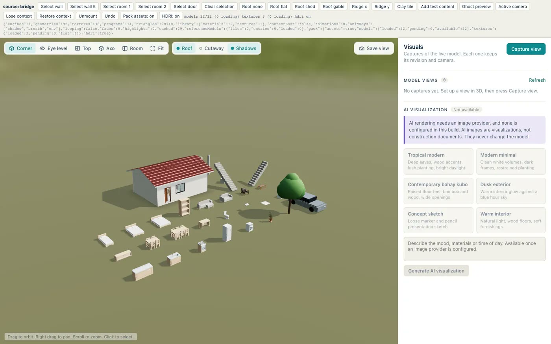Set roof to none
The image size is (551, 344).
[252, 7]
